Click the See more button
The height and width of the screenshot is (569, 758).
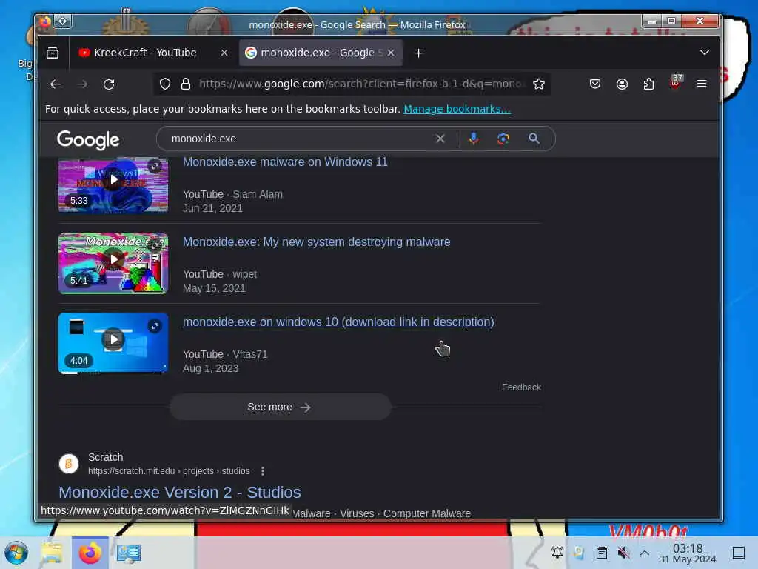[280, 407]
